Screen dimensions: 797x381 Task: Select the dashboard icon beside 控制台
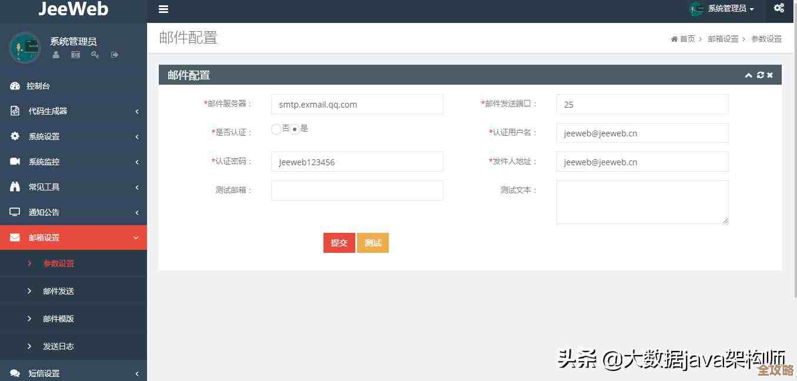(14, 86)
